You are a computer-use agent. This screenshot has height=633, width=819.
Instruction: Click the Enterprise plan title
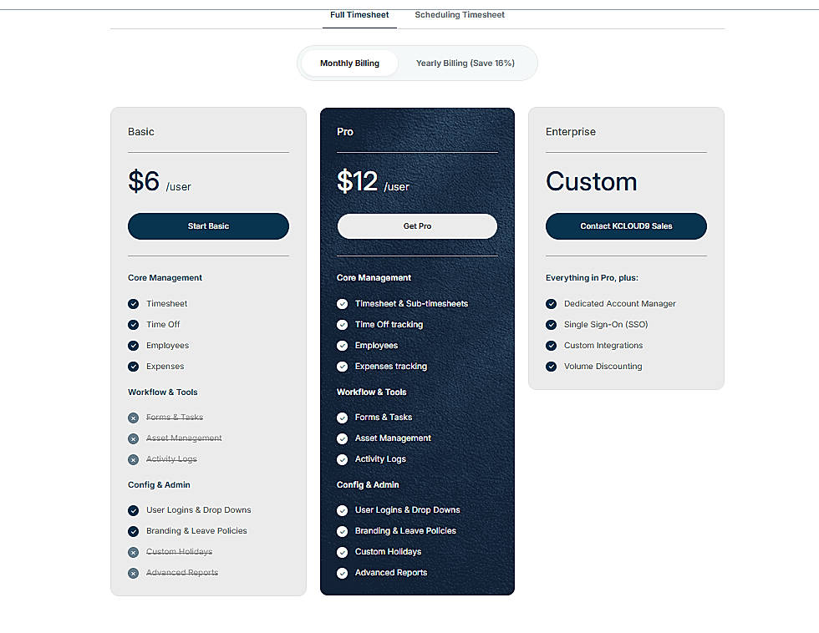[x=570, y=131]
